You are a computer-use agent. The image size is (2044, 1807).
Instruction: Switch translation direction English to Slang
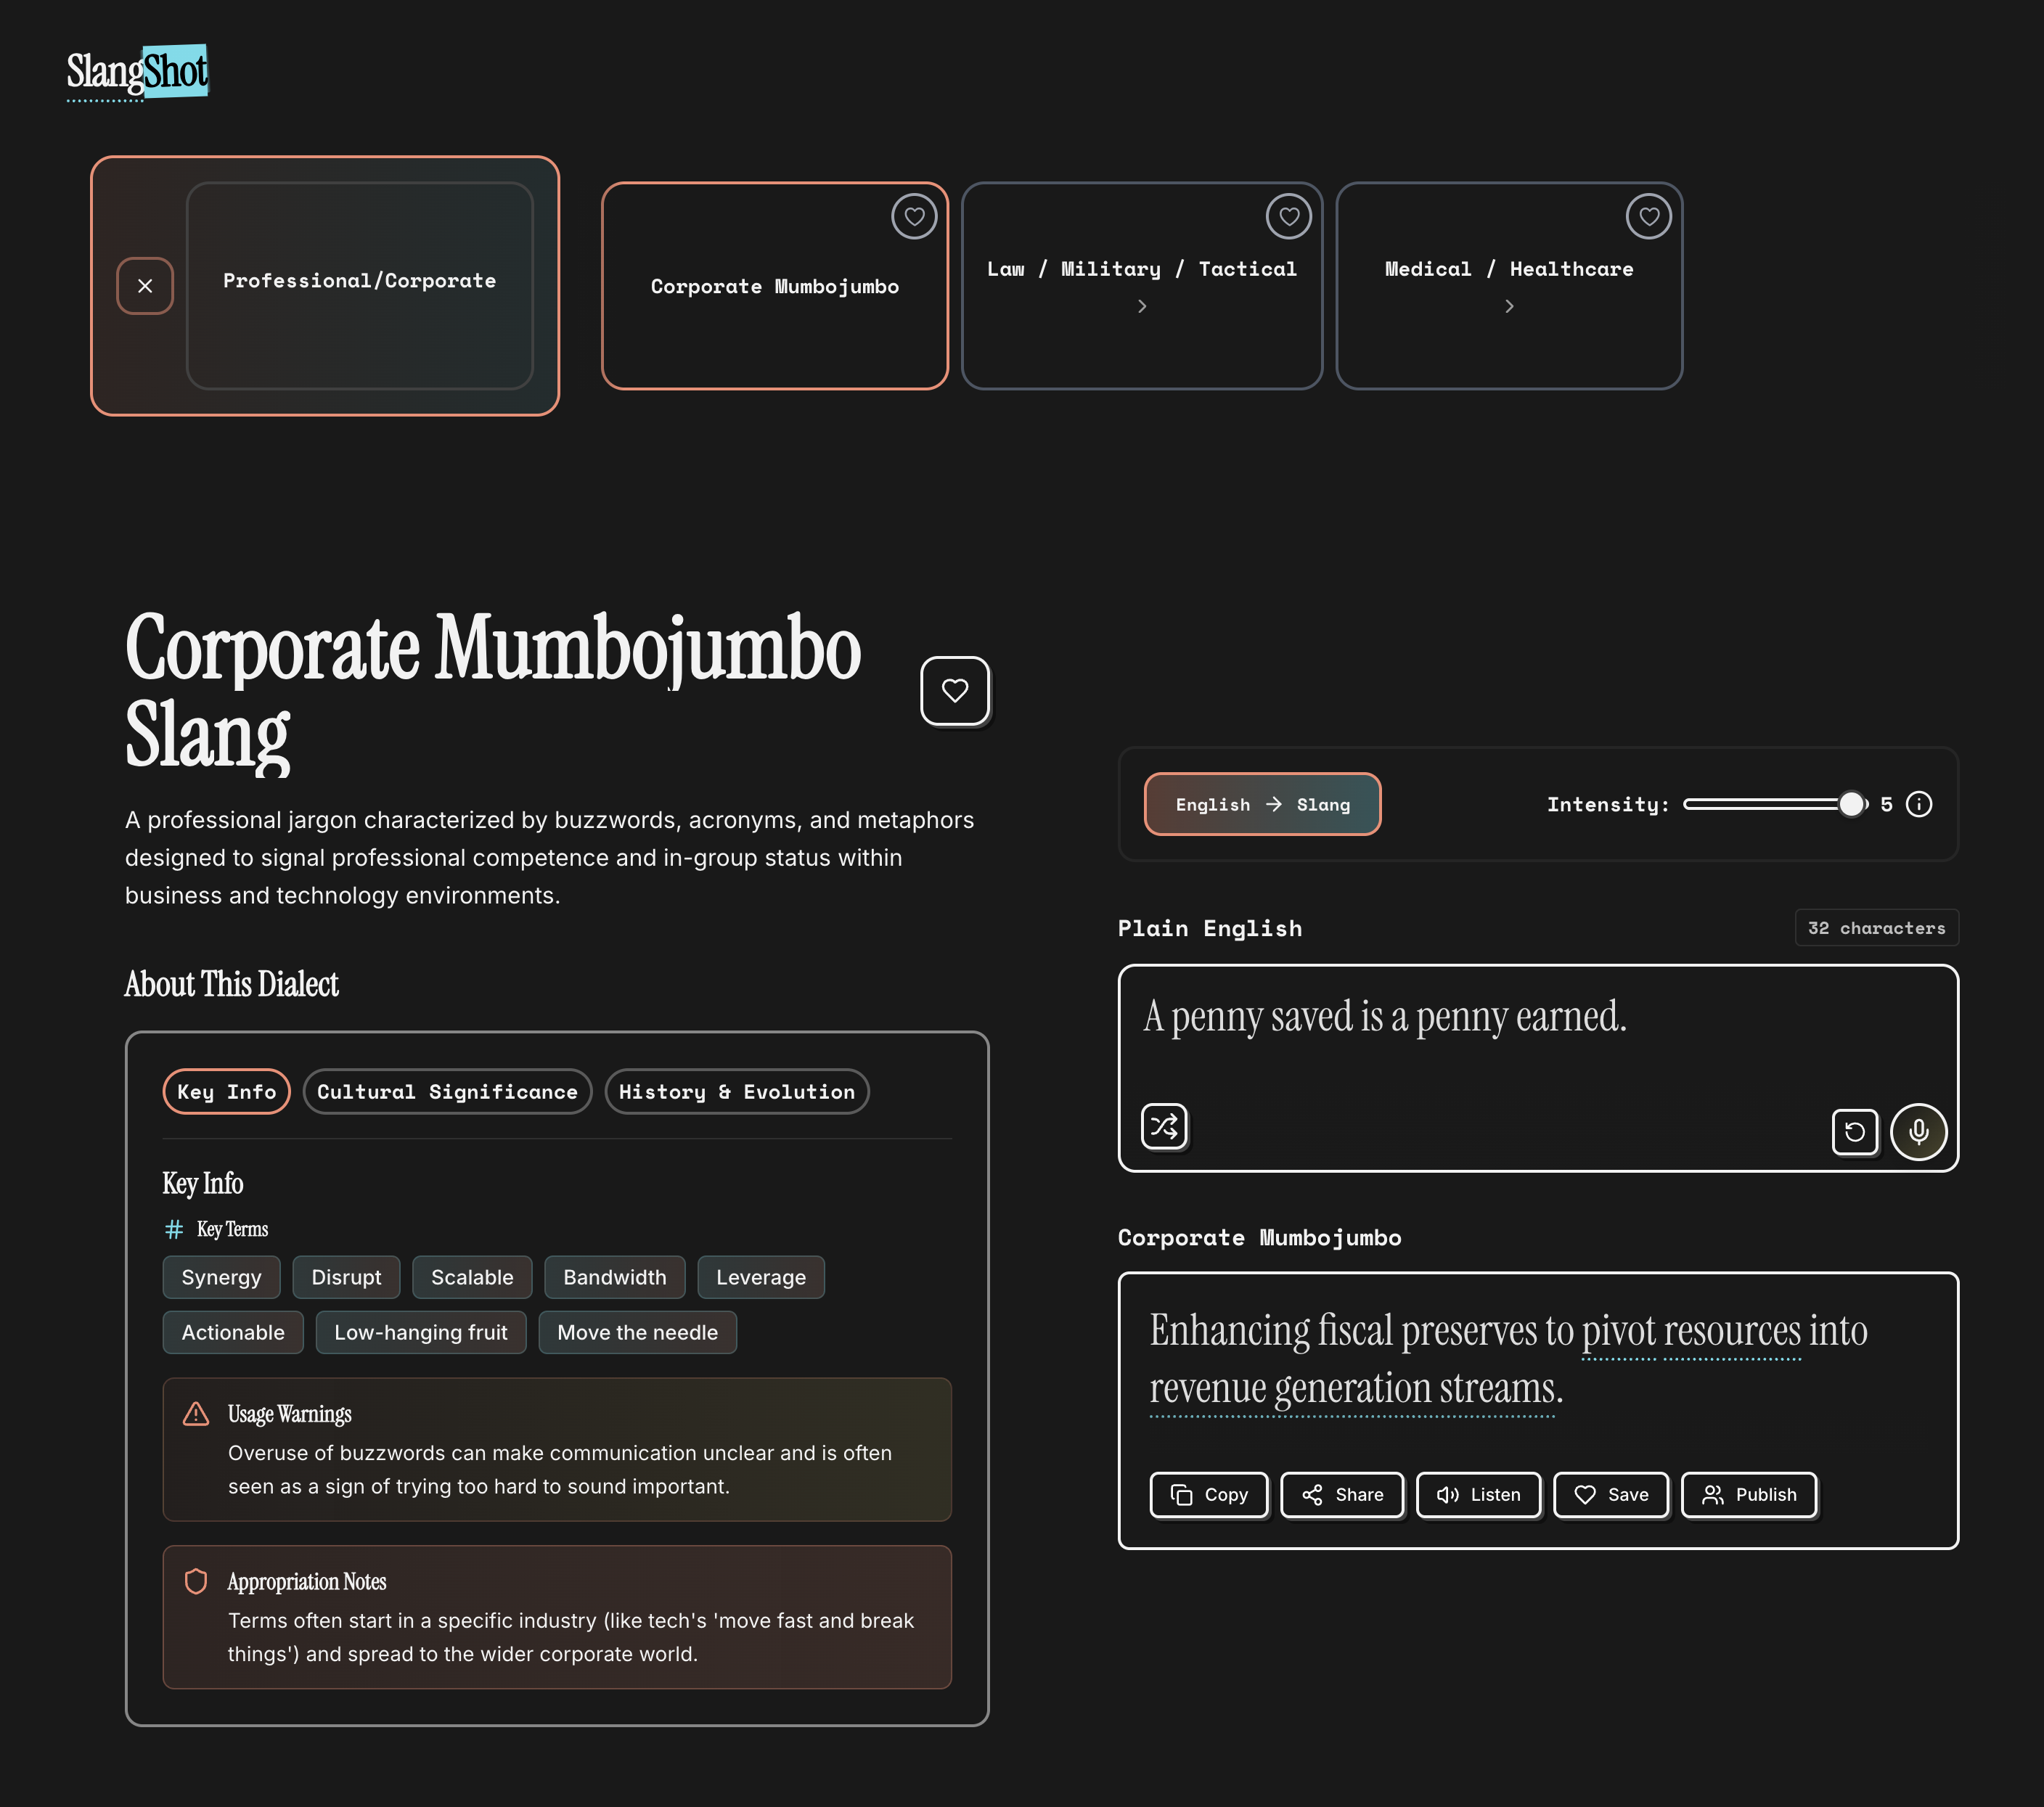pos(1262,804)
